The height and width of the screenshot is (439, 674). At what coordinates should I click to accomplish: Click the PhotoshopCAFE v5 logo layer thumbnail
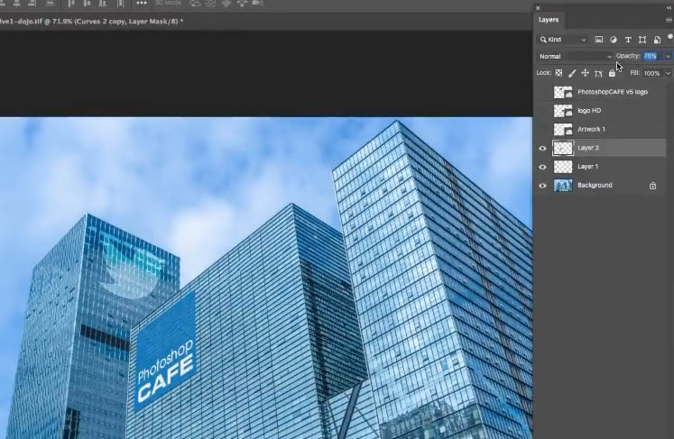point(563,92)
